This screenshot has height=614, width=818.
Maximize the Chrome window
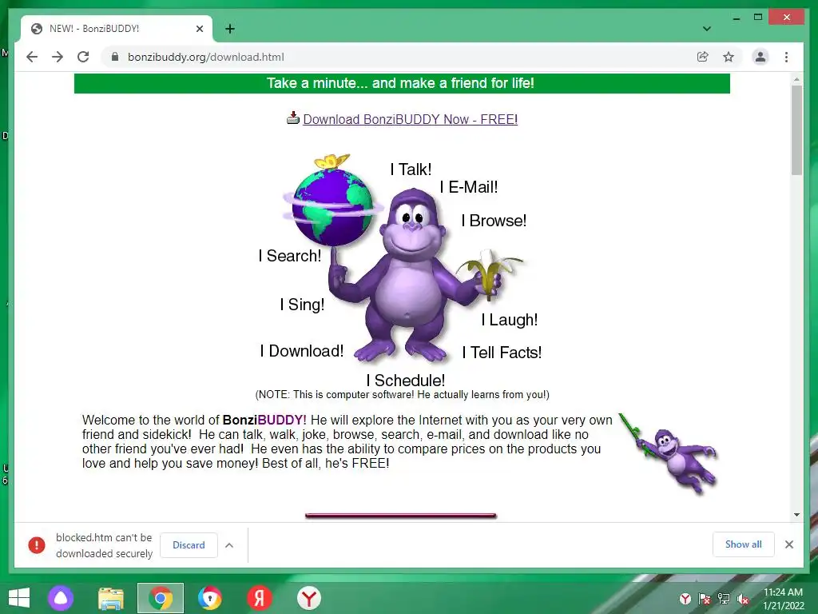coord(758,18)
